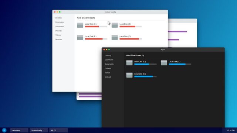Image resolution: width=237 pixels, height=133 pixels.
Task: Click Hard Disk Drives (4) heading
Action: click(x=86, y=18)
